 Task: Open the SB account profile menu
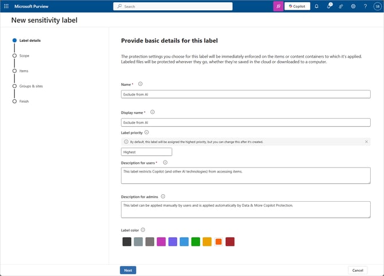tap(377, 6)
